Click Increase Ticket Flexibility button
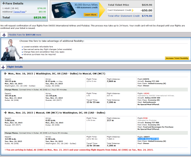Viewport: 191px width, 157px height. tap(177, 58)
